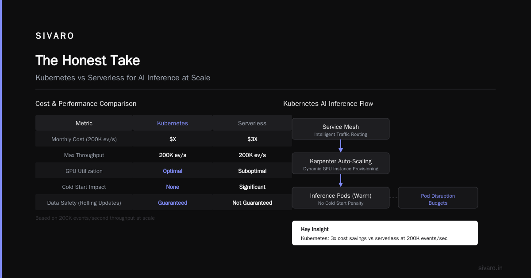Click the footnote about 200K events/second
Viewport: 531px width, 278px height.
click(x=95, y=218)
